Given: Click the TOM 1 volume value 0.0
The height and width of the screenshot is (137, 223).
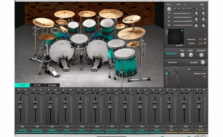Looking at the screenshot, I should click(x=67, y=127).
